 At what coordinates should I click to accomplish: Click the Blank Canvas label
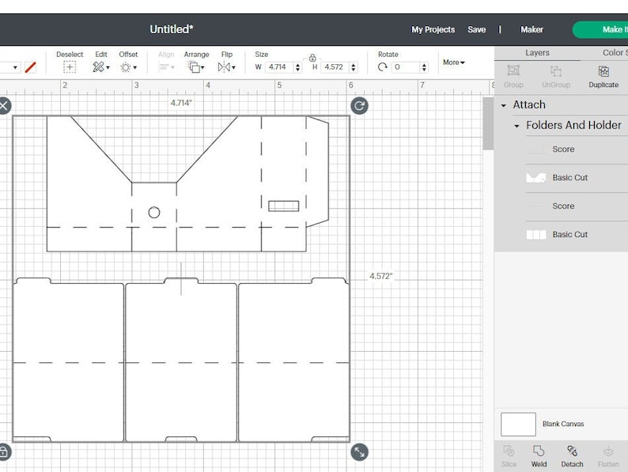(x=563, y=424)
